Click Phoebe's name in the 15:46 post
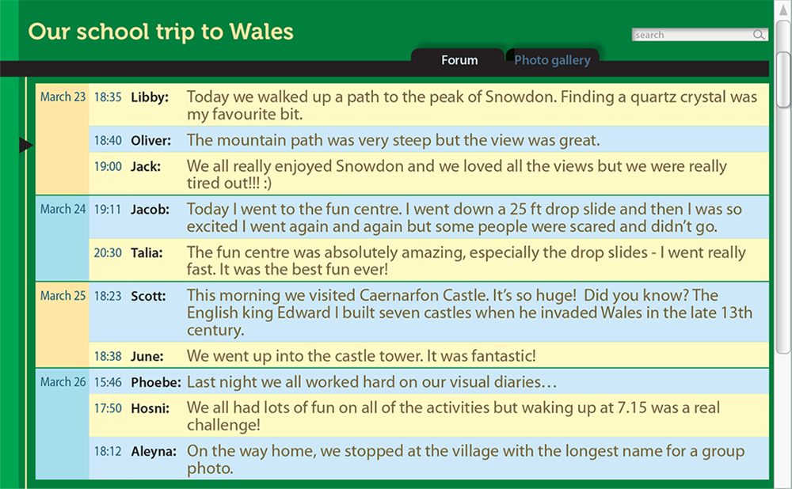This screenshot has width=792, height=489. click(155, 382)
